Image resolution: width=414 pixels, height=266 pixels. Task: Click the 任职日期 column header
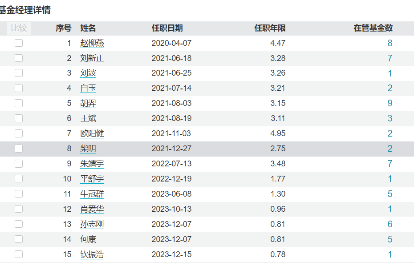coord(167,28)
